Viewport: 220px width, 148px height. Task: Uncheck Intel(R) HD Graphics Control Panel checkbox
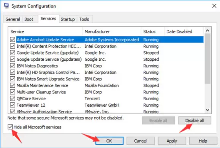(13, 72)
